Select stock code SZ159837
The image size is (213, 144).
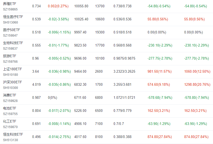pyautogui.click(x=10, y=49)
